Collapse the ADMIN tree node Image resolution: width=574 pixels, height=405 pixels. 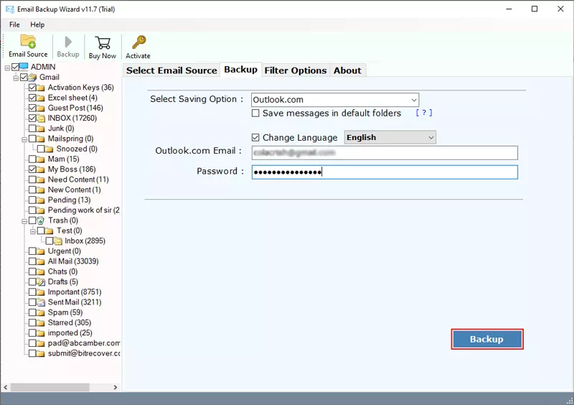(7, 67)
